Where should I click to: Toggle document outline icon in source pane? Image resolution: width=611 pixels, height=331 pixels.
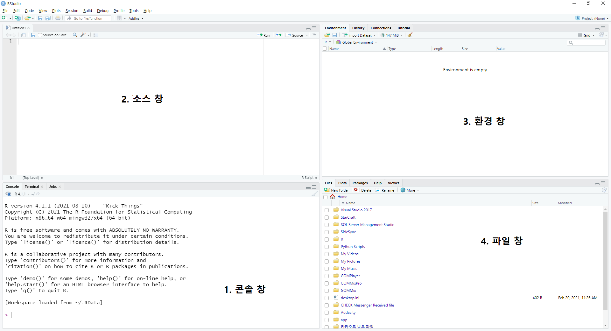coord(314,35)
